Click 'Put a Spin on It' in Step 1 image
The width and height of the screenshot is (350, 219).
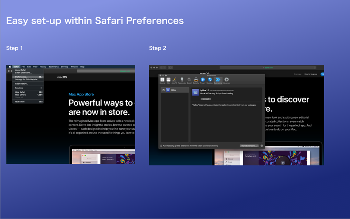click(x=108, y=159)
